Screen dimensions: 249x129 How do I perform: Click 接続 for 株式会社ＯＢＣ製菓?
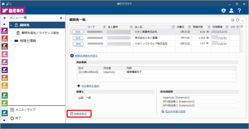78,38
